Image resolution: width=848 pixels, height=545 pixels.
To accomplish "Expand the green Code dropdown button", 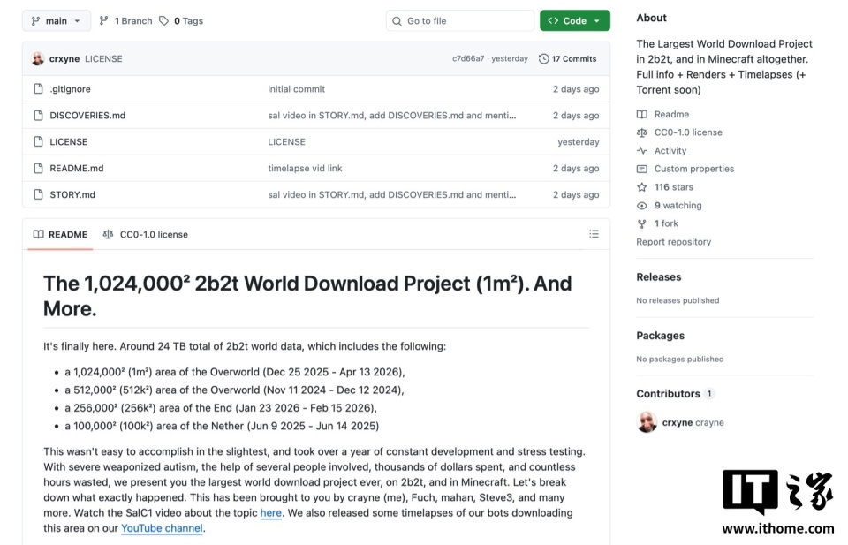I will [574, 20].
